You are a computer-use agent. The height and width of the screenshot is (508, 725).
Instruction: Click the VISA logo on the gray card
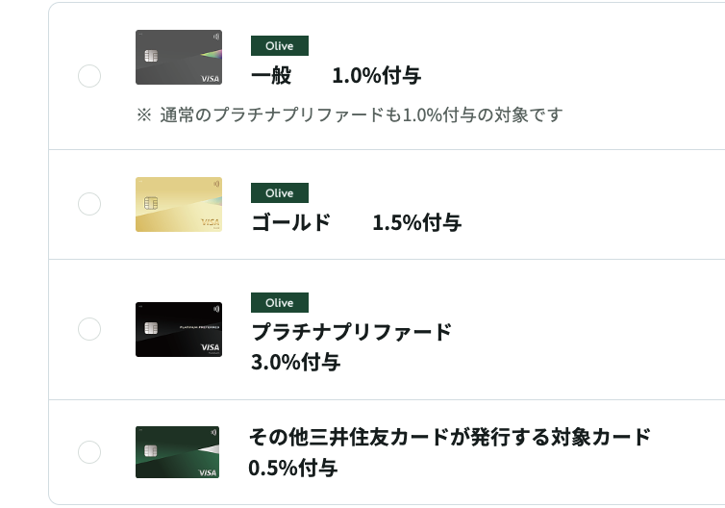coord(209,78)
